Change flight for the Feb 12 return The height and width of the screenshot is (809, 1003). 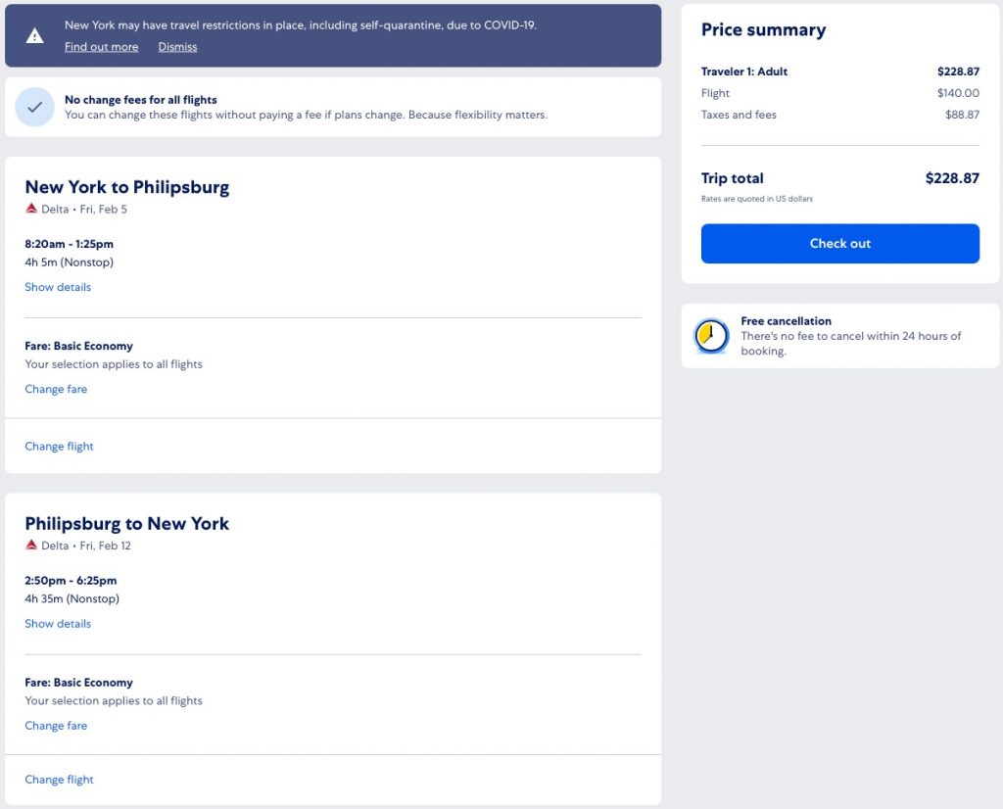59,780
